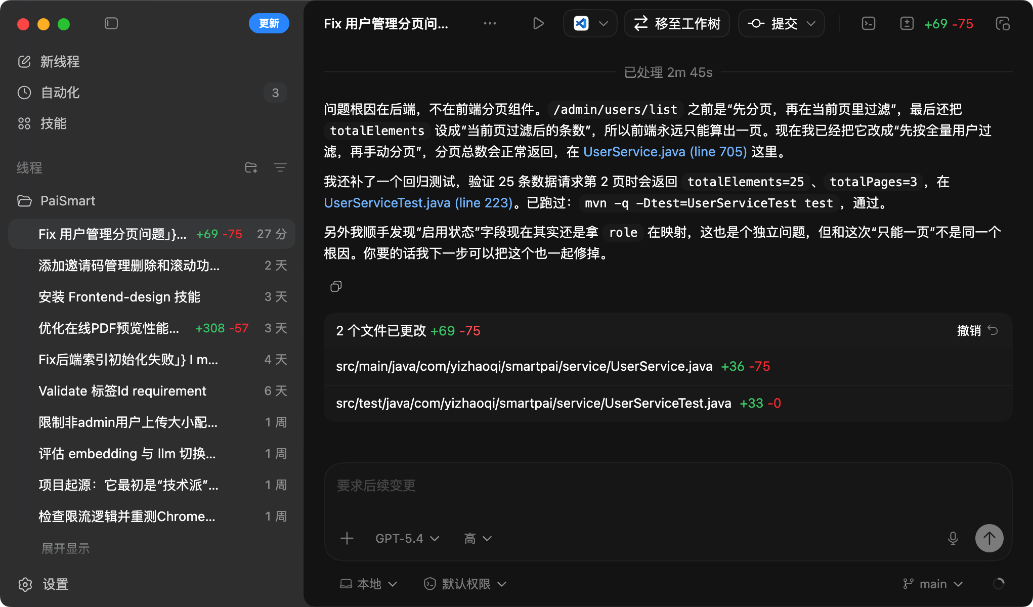Viewport: 1033px width, 607px height.
Task: Open the three-dots more options menu
Action: click(x=490, y=24)
